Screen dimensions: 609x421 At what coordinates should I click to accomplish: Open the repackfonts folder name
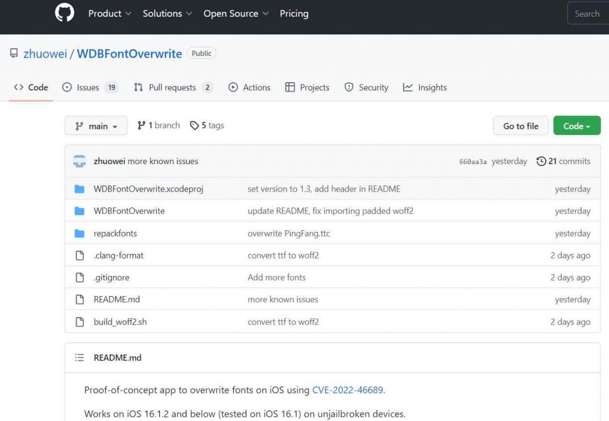(x=115, y=234)
